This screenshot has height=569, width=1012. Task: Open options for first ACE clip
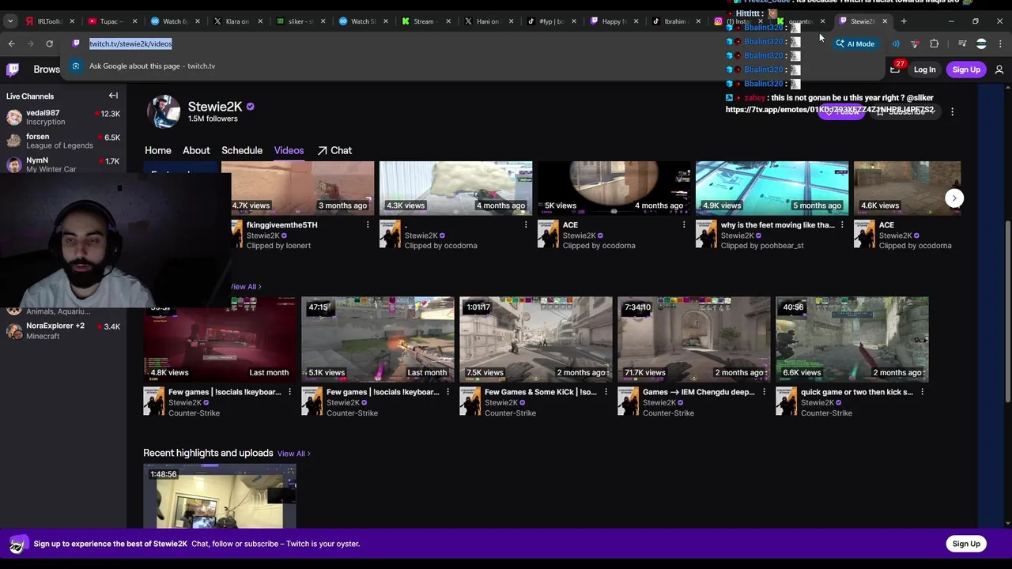[x=684, y=224]
